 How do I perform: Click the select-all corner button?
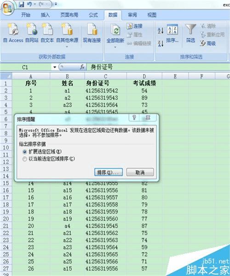[x=6, y=76]
